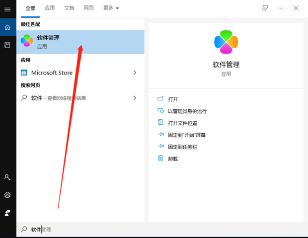The image size is (308, 238).
Task: Expand the 软件 web search arrow
Action: [135, 98]
